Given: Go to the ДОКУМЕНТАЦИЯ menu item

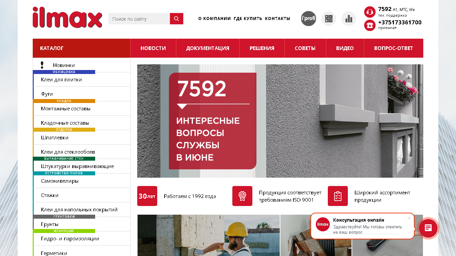Looking at the screenshot, I should coord(208,48).
